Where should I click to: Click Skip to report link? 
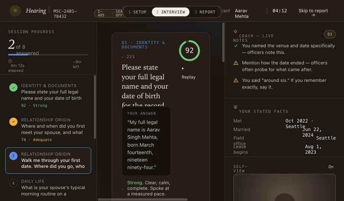[313, 13]
